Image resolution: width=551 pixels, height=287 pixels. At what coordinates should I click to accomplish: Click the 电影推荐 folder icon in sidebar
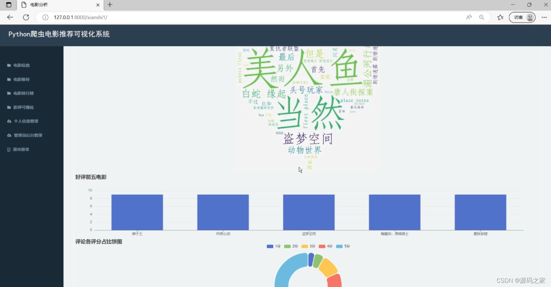point(9,79)
